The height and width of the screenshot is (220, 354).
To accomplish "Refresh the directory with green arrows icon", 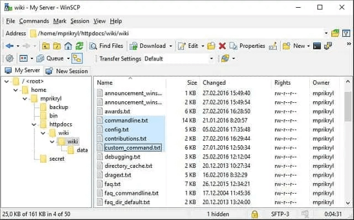I will pyautogui.click(x=79, y=46).
